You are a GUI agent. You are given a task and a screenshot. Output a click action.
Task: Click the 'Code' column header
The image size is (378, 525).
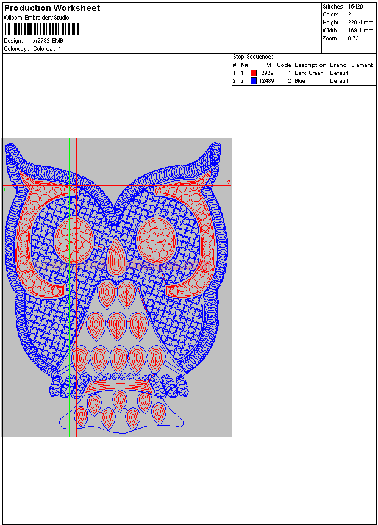284,65
